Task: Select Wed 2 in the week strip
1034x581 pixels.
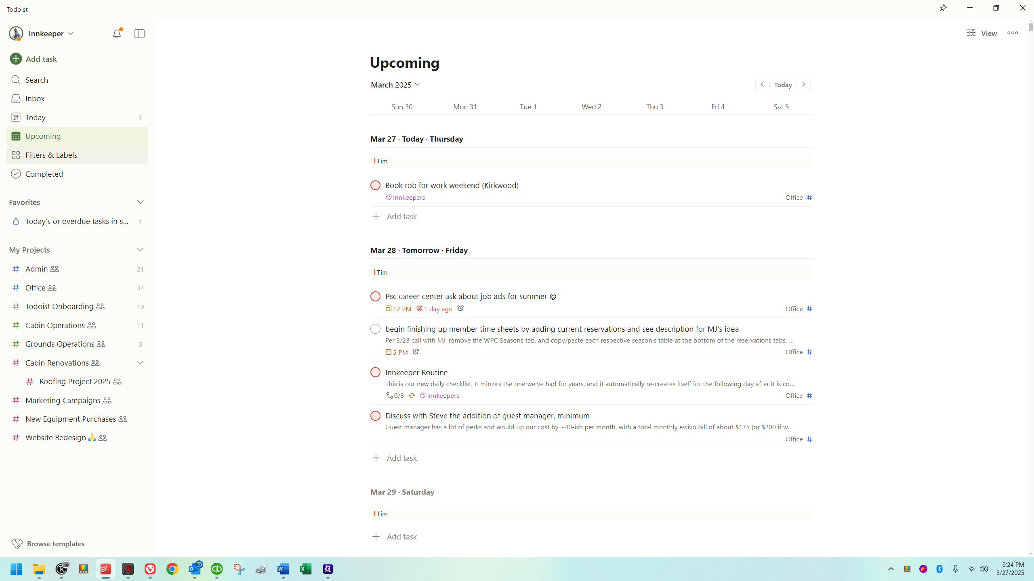Action: 591,107
